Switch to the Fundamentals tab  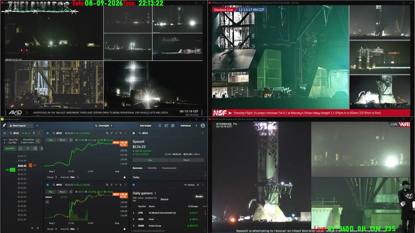[169, 168]
